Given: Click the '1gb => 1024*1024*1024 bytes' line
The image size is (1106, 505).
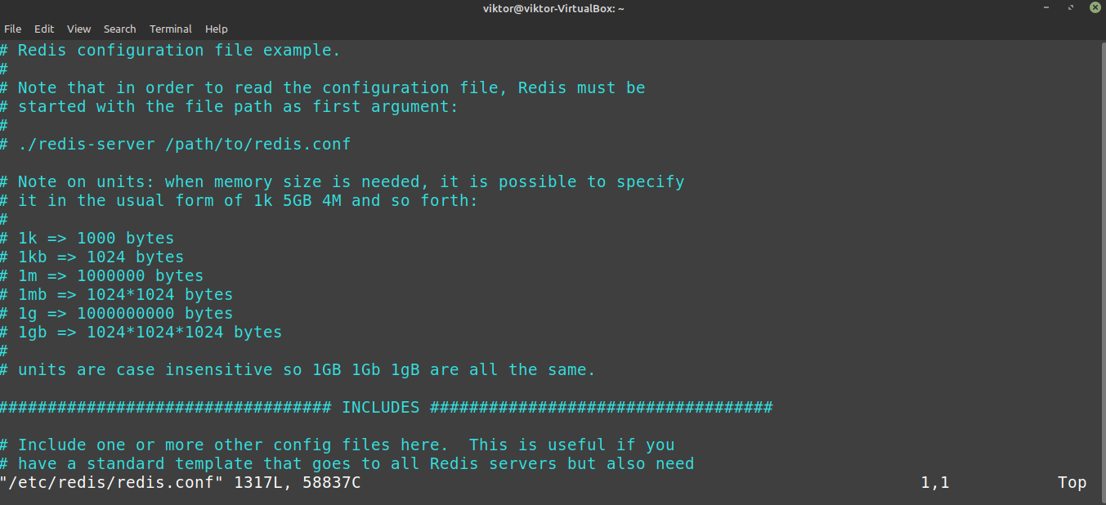Looking at the screenshot, I should [141, 333].
